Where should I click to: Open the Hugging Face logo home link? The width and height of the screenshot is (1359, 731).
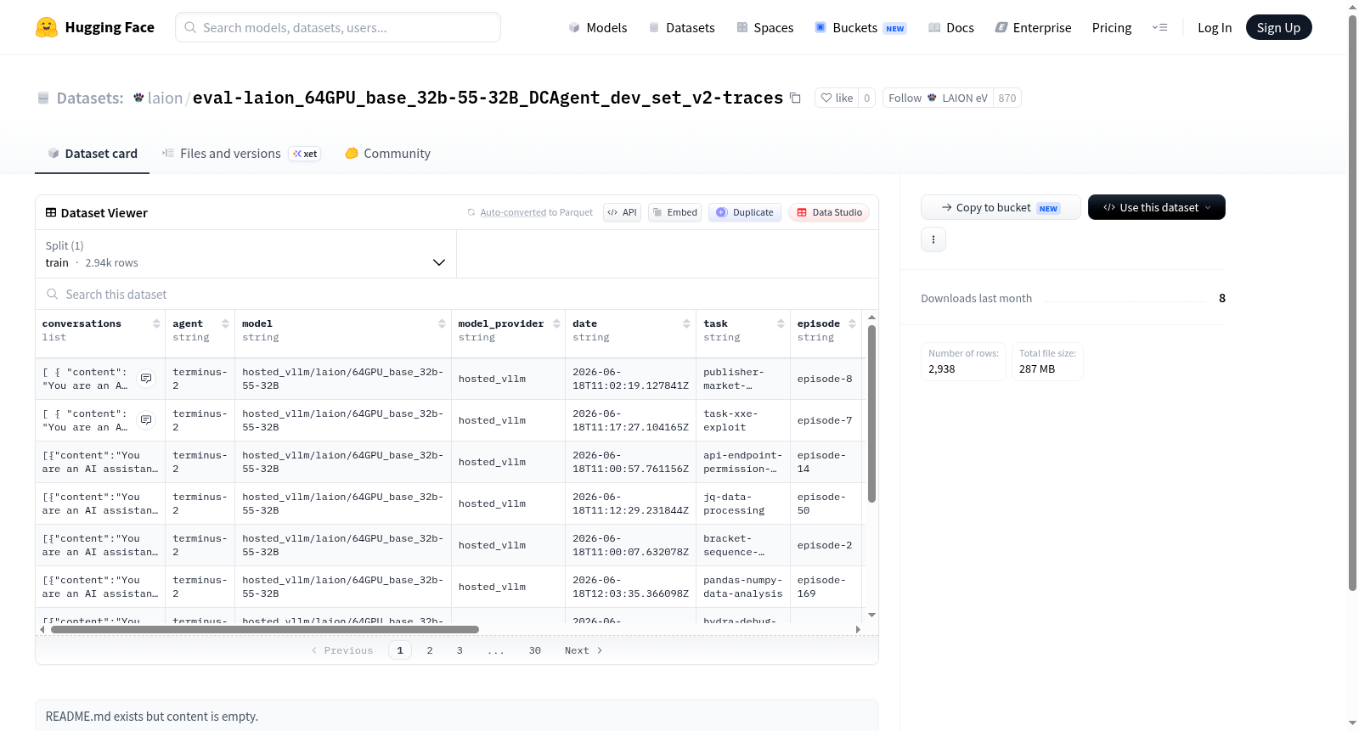coord(95,27)
